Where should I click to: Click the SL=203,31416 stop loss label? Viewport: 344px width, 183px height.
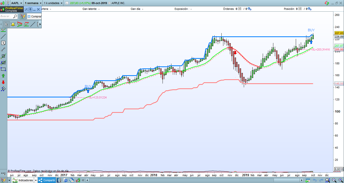pyautogui.click(x=321, y=49)
